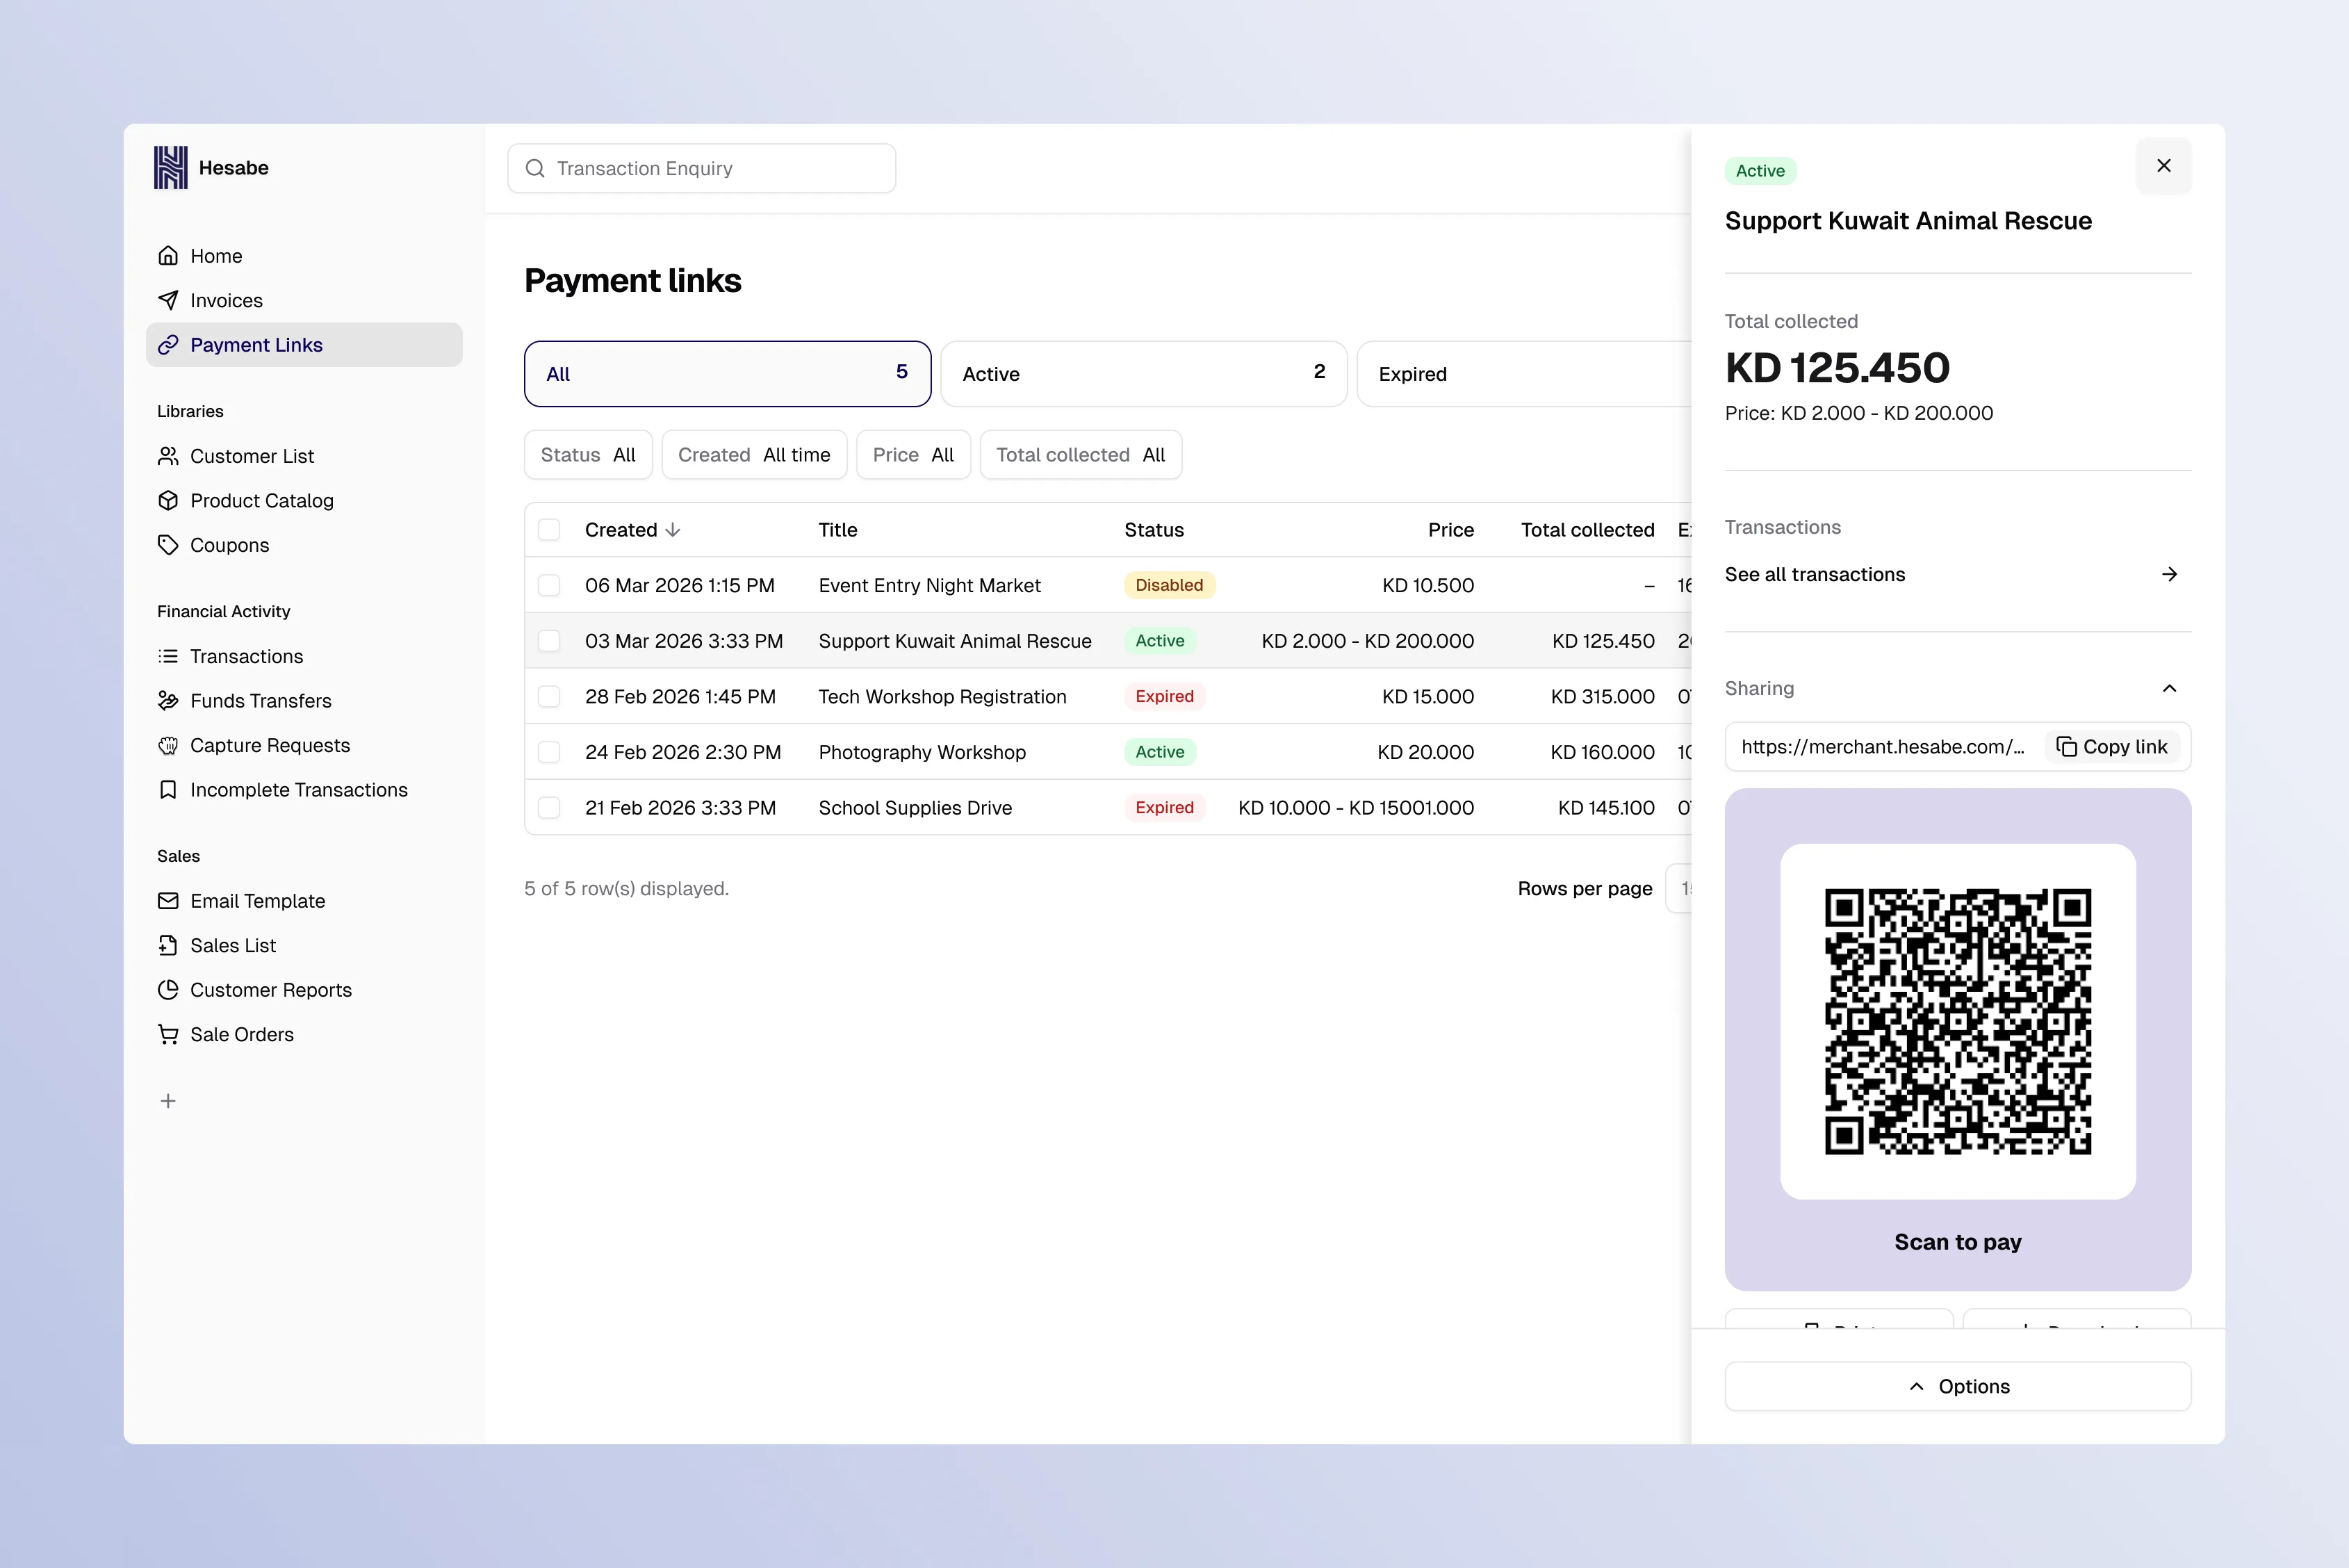Click the Transaction Enquiry search field
This screenshot has width=2349, height=1568.
click(701, 168)
